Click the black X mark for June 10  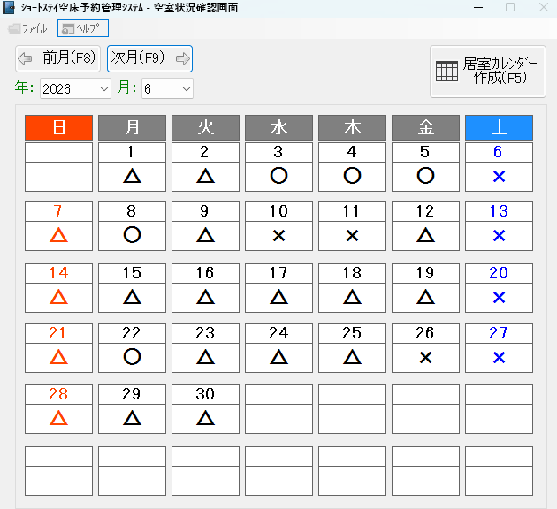pos(278,236)
